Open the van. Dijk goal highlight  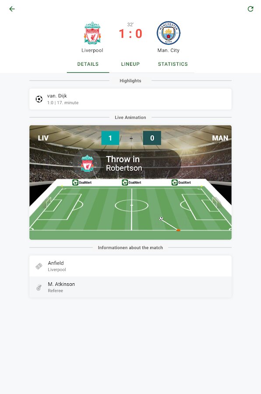point(130,99)
